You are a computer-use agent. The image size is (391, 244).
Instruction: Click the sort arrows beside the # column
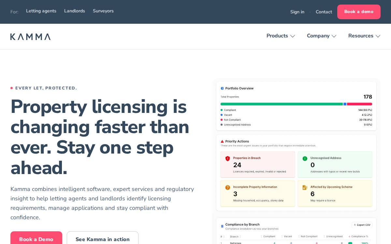click(224, 237)
